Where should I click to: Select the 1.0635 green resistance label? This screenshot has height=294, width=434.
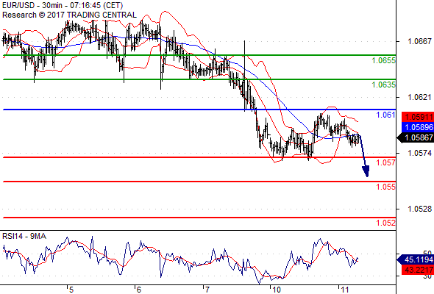click(x=383, y=85)
